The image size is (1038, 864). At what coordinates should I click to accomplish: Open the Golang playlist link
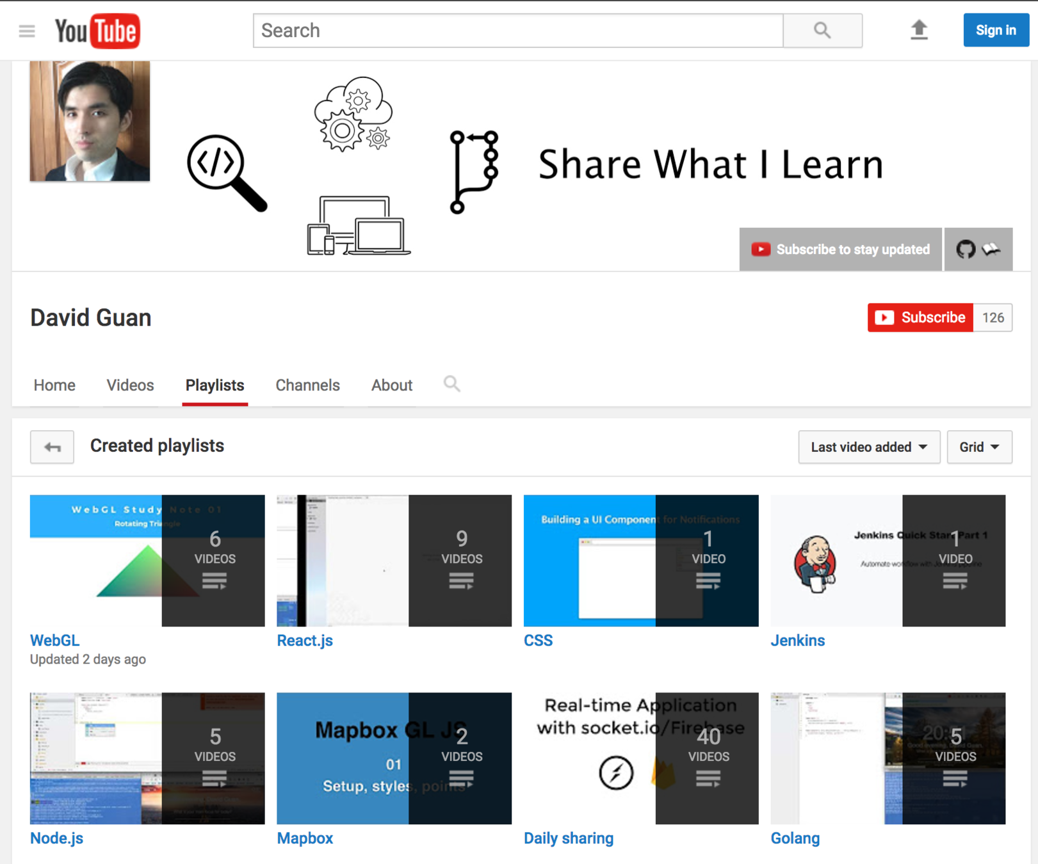click(x=795, y=838)
